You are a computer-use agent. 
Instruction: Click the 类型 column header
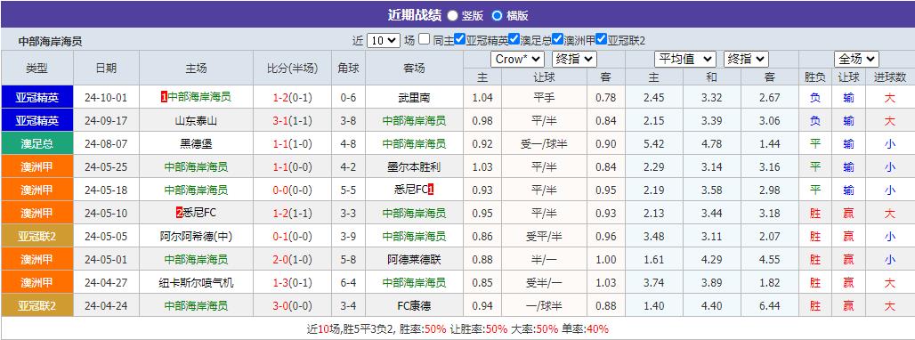tap(36, 68)
